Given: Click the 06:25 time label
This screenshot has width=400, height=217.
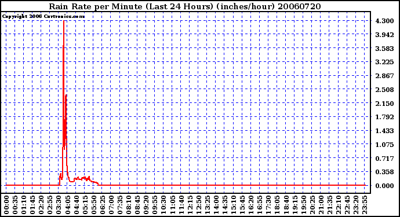Looking at the screenshot, I should pyautogui.click(x=102, y=205).
